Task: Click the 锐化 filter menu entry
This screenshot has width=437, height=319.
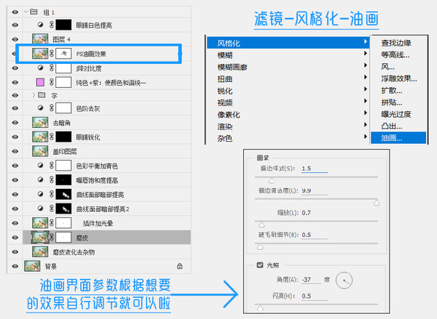Action: 225,91
